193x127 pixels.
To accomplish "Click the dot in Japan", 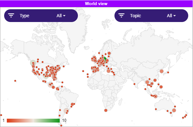I will [168, 72].
